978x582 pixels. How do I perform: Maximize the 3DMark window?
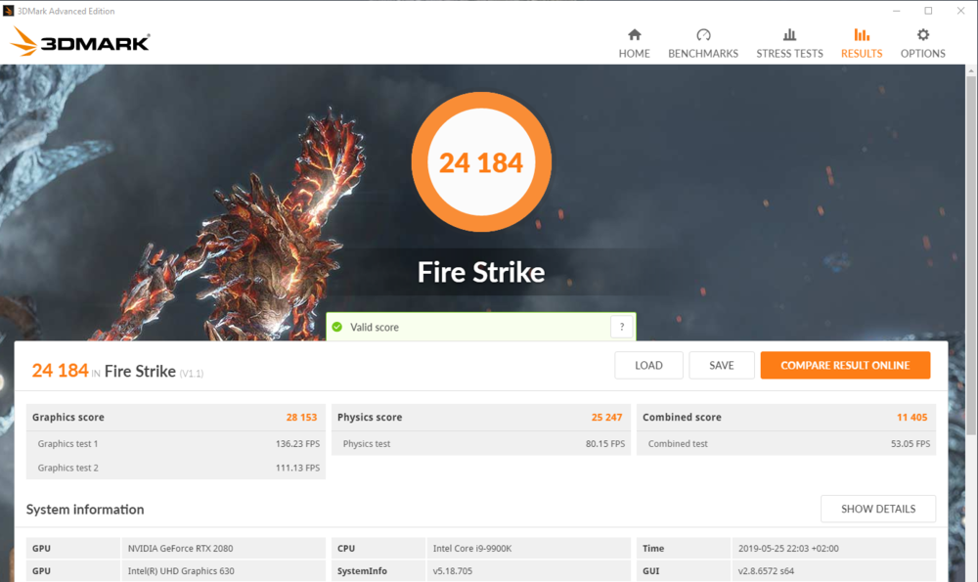tap(928, 11)
